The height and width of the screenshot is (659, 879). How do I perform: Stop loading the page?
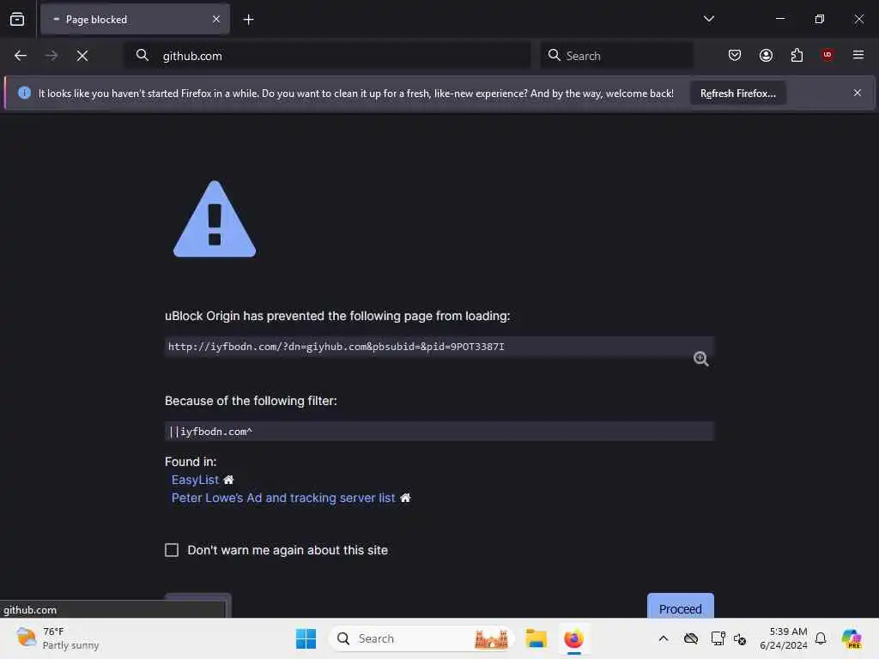tap(82, 56)
